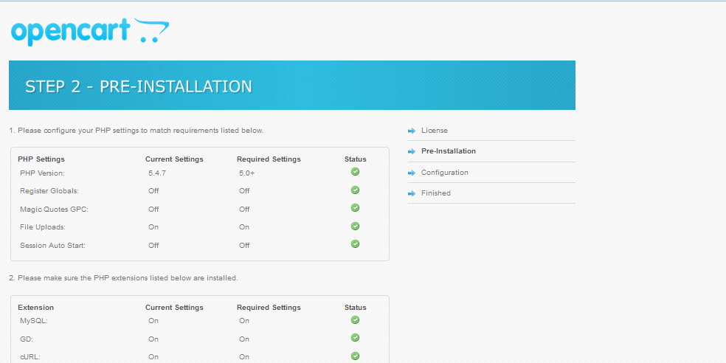Click the Session Auto Start required setting Off

click(244, 246)
